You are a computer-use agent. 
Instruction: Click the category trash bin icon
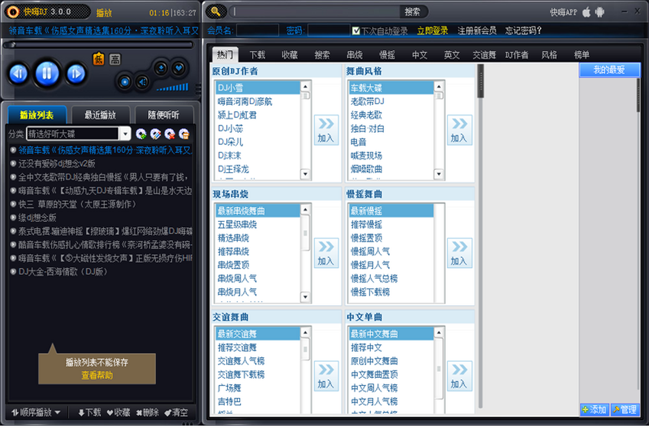184,134
